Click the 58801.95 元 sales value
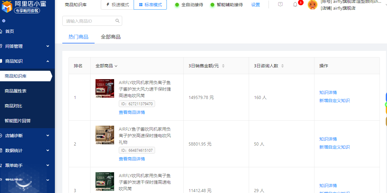 tap(200, 144)
